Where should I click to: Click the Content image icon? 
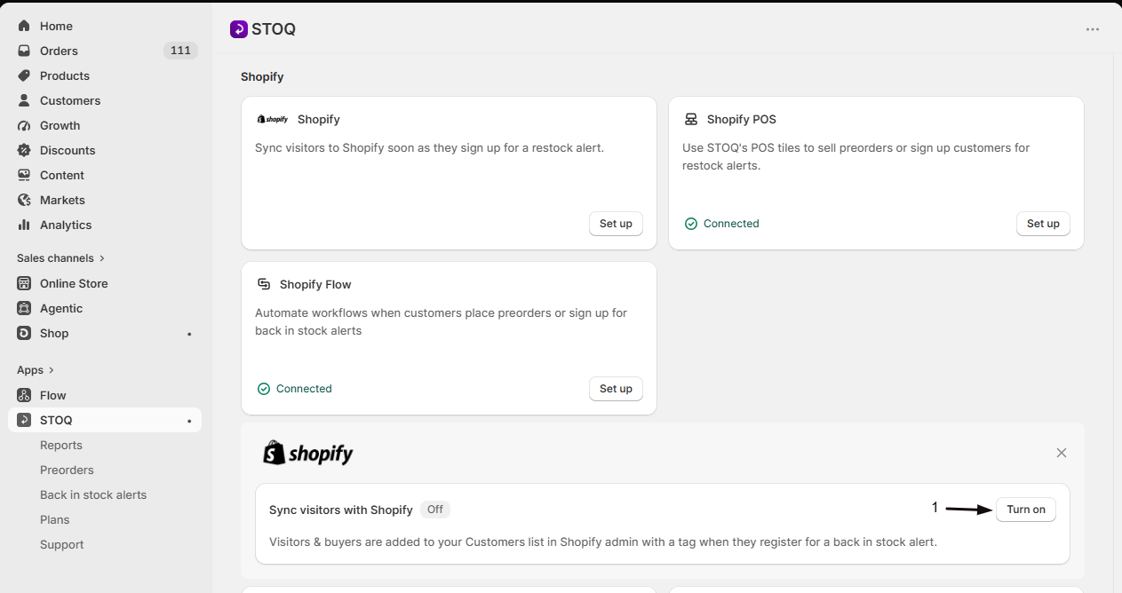[24, 175]
